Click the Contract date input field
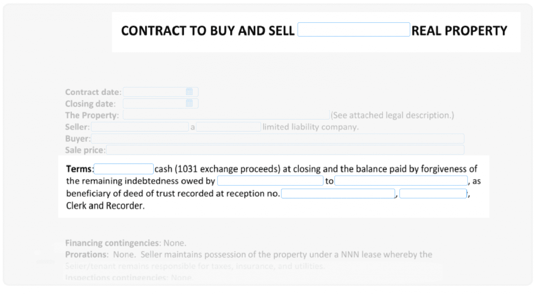538x294 pixels. pos(154,92)
